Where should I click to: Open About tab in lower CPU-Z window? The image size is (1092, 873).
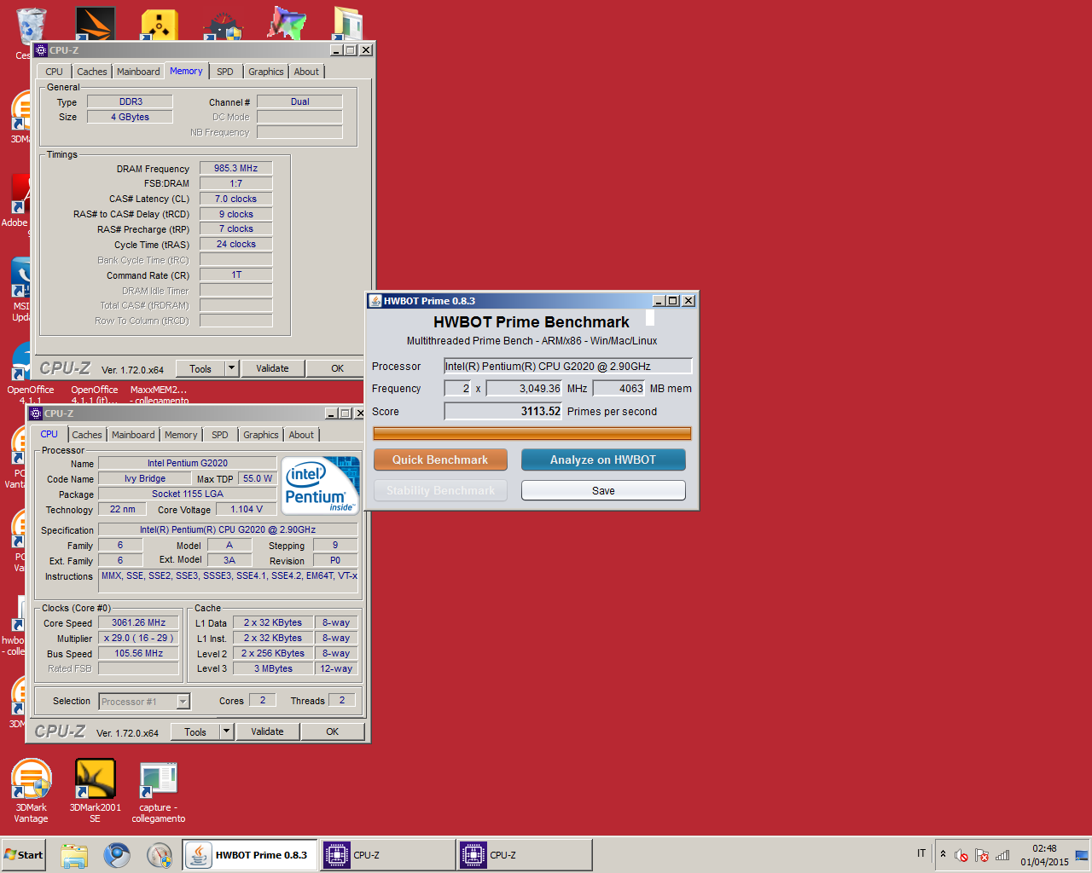pos(301,435)
